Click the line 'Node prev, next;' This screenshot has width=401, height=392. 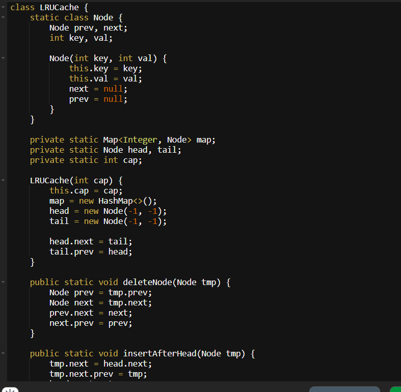pos(88,28)
